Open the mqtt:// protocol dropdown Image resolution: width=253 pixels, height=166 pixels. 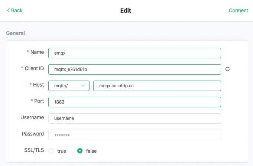tap(69, 86)
